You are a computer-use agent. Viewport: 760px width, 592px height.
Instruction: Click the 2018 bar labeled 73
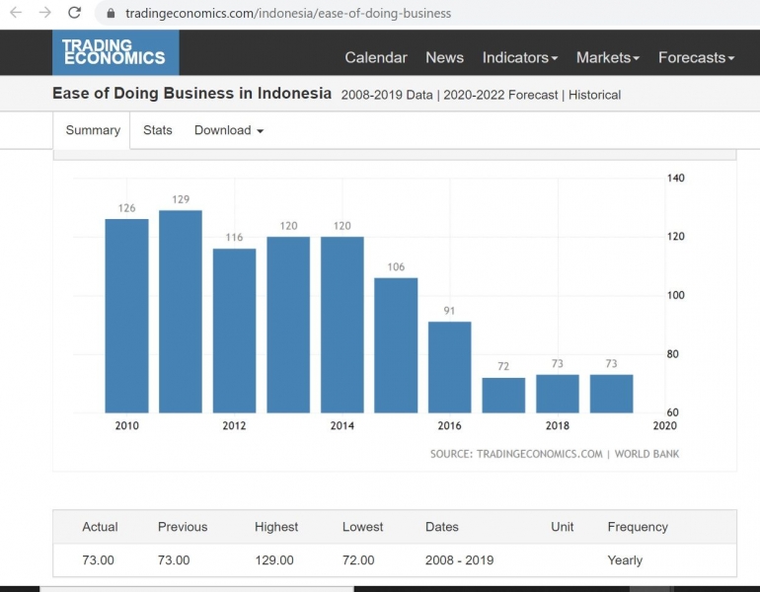click(x=558, y=394)
